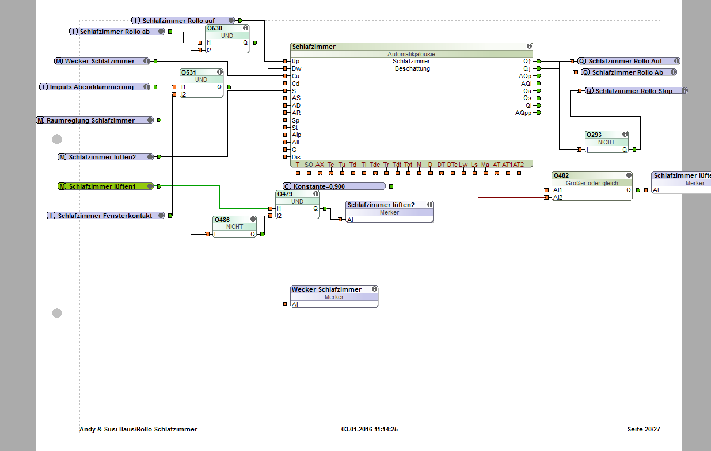711x451 pixels.
Task: Click the Dw input pin of Automatikjalousie
Action: (285, 68)
